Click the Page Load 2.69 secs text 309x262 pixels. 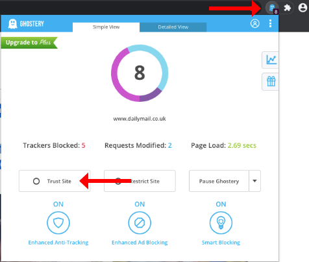[x=223, y=145]
